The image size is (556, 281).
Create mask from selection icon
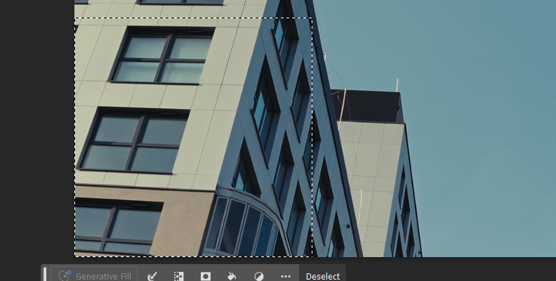coord(206,276)
